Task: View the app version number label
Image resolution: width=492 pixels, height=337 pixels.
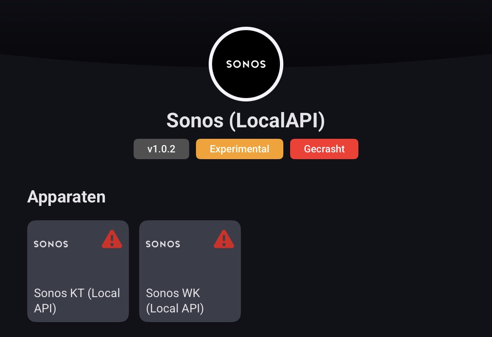Action: 161,149
